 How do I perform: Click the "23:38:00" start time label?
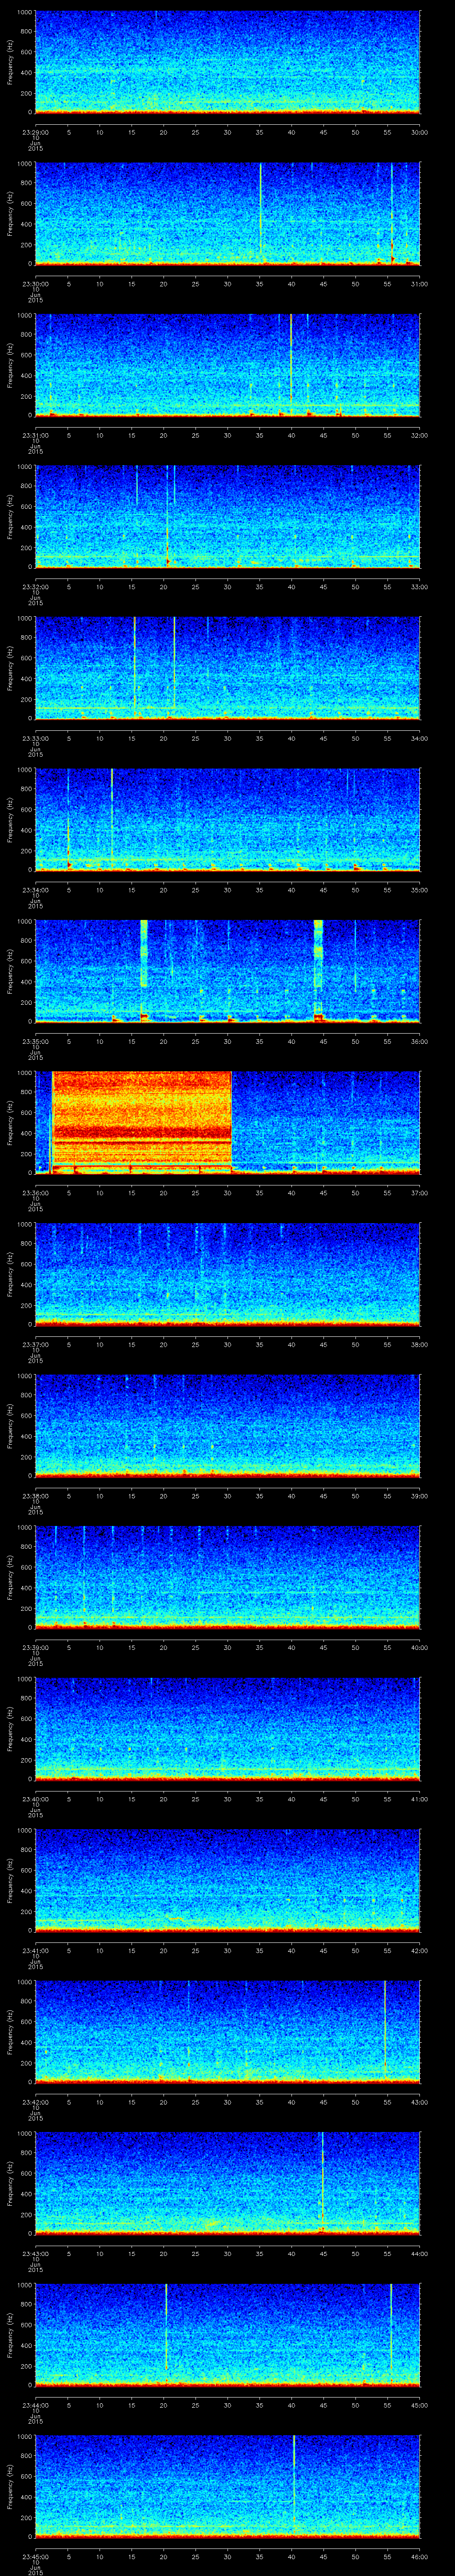[35, 1496]
